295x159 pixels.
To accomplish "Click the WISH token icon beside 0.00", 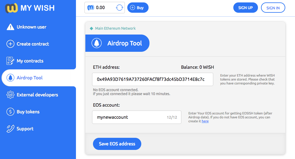I will click(x=91, y=8).
